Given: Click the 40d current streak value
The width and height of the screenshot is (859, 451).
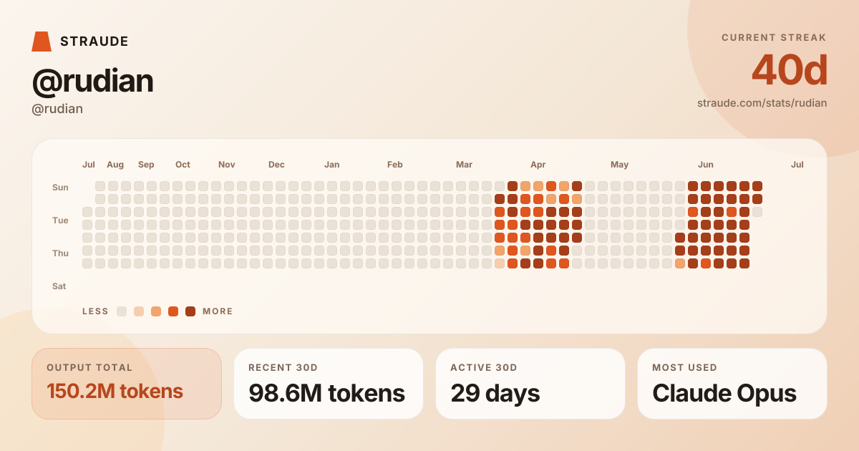Looking at the screenshot, I should (790, 70).
